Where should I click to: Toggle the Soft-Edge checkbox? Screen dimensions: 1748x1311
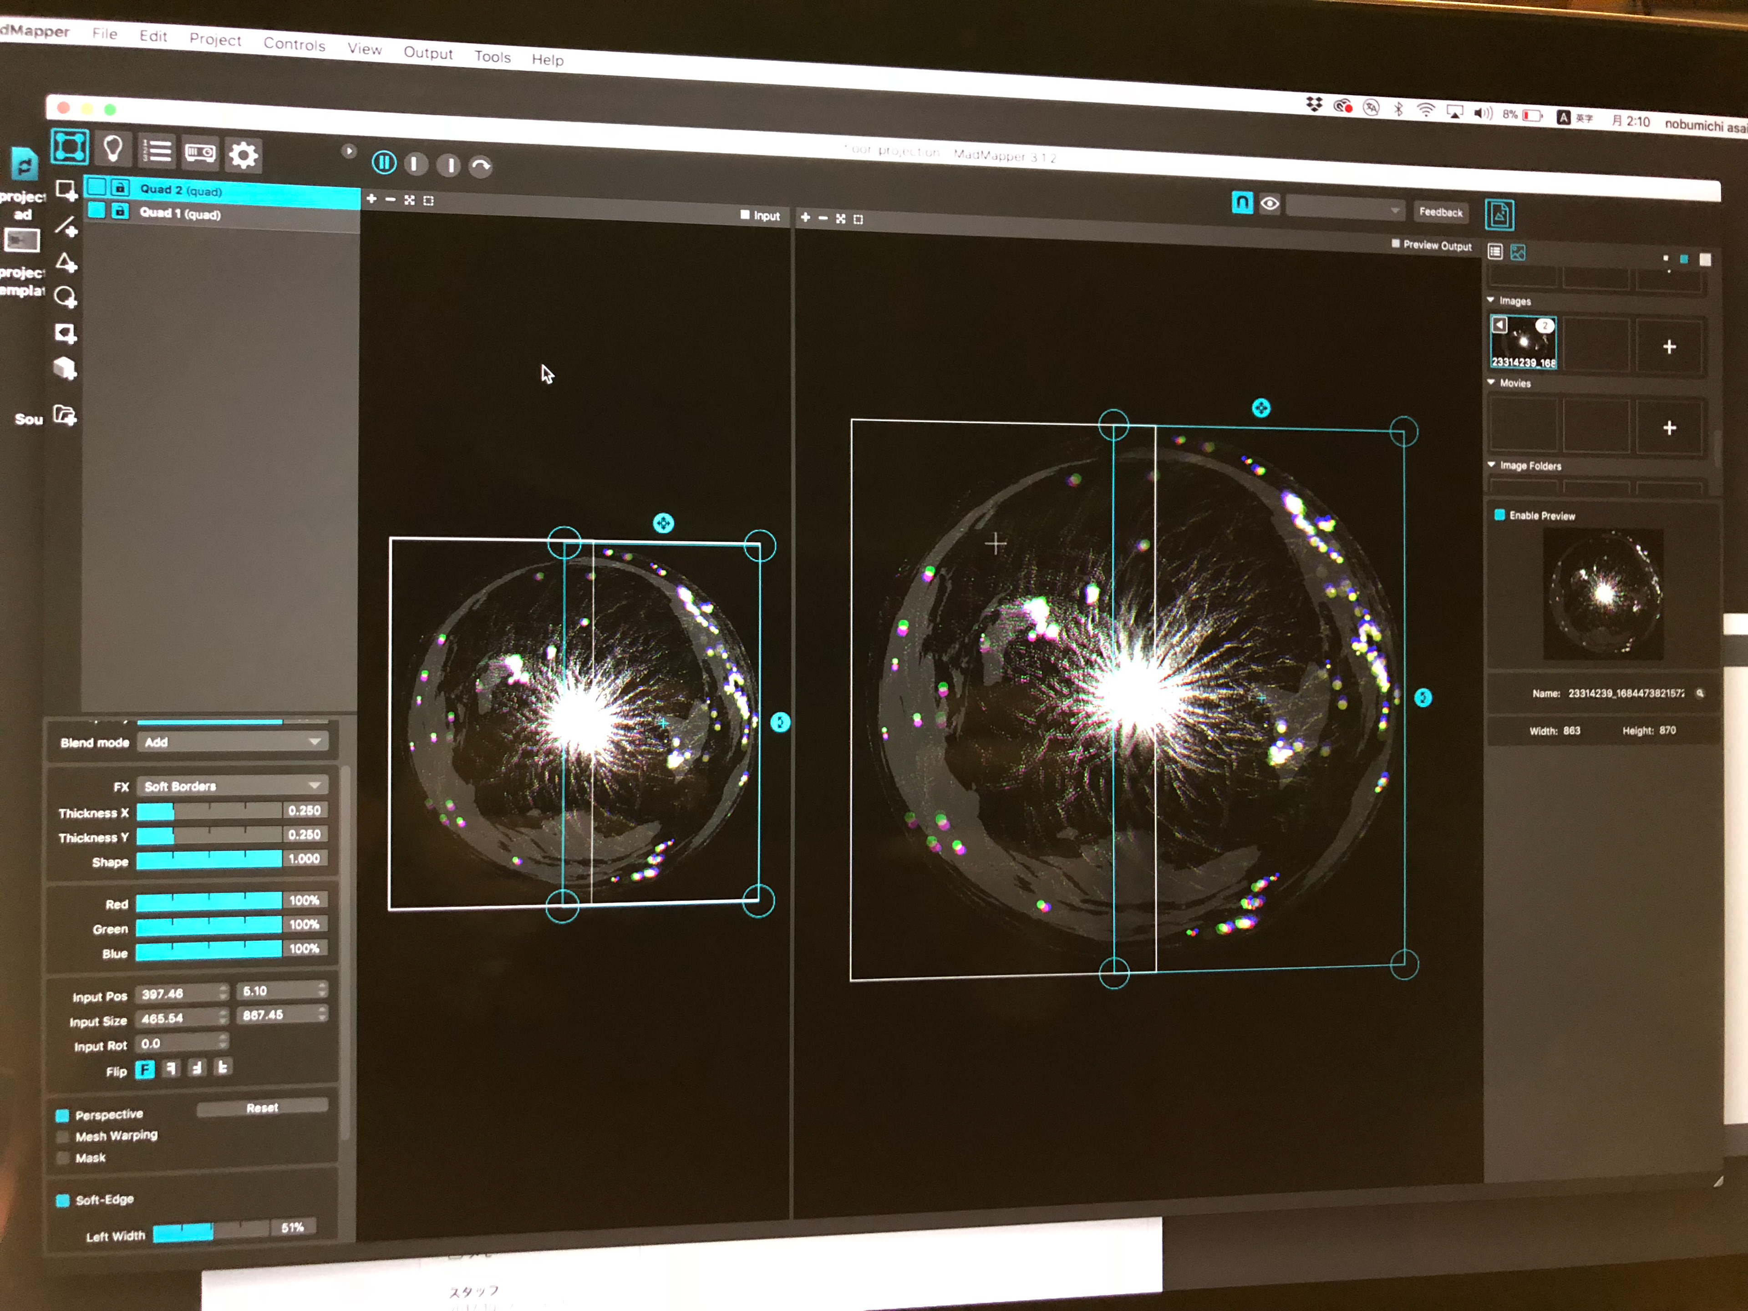62,1201
